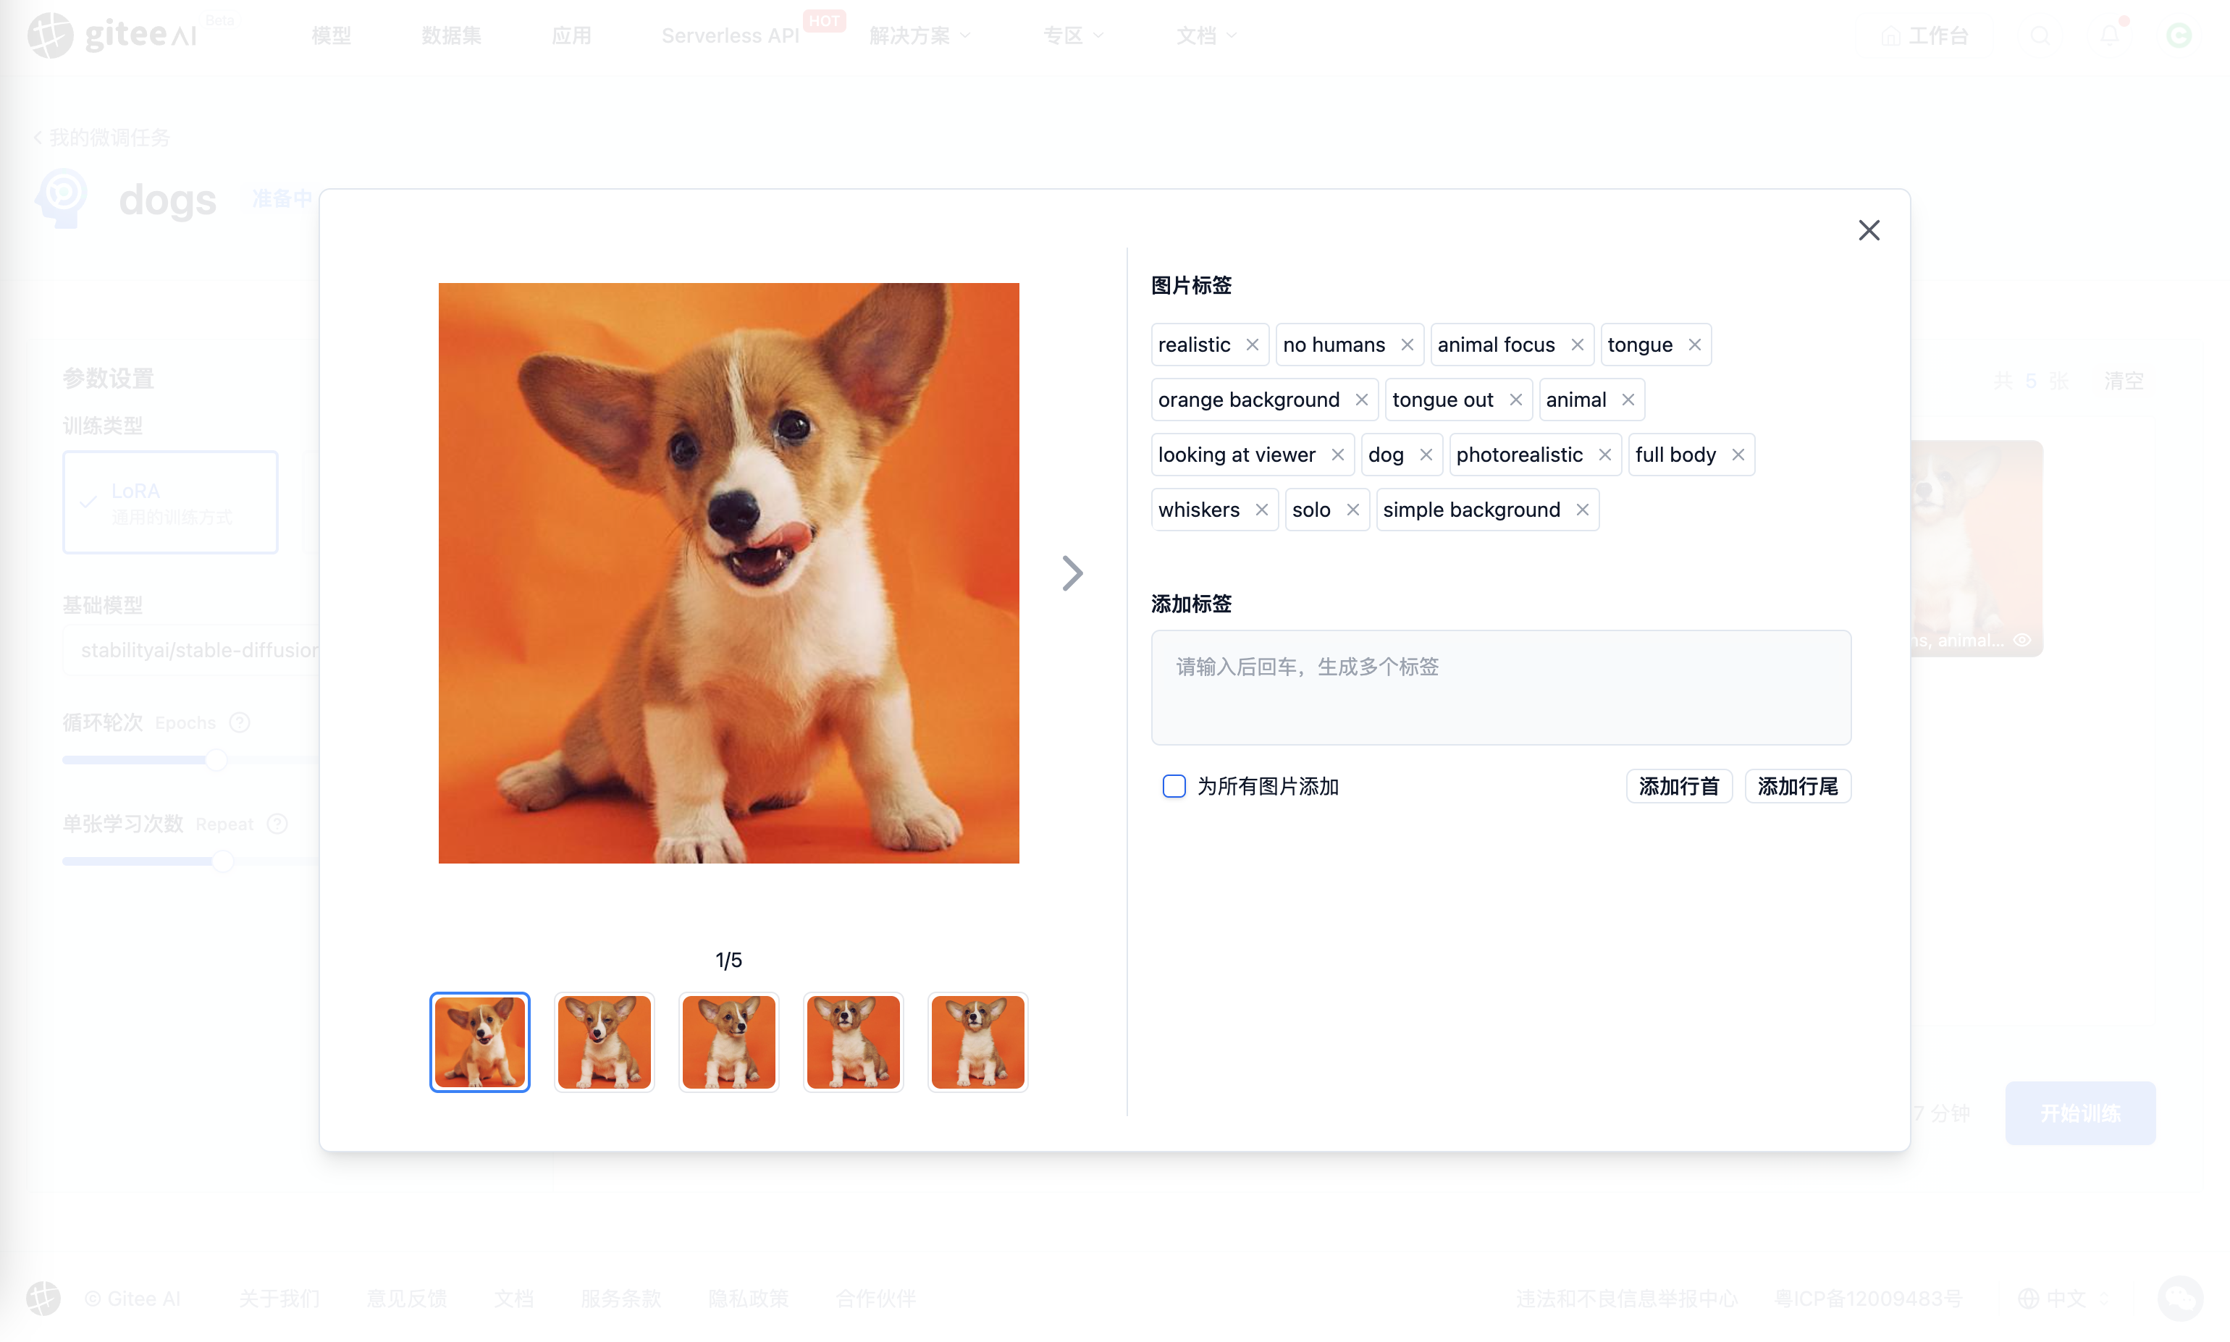Toggle 为所有图片添加 checkbox

[x=1173, y=786]
